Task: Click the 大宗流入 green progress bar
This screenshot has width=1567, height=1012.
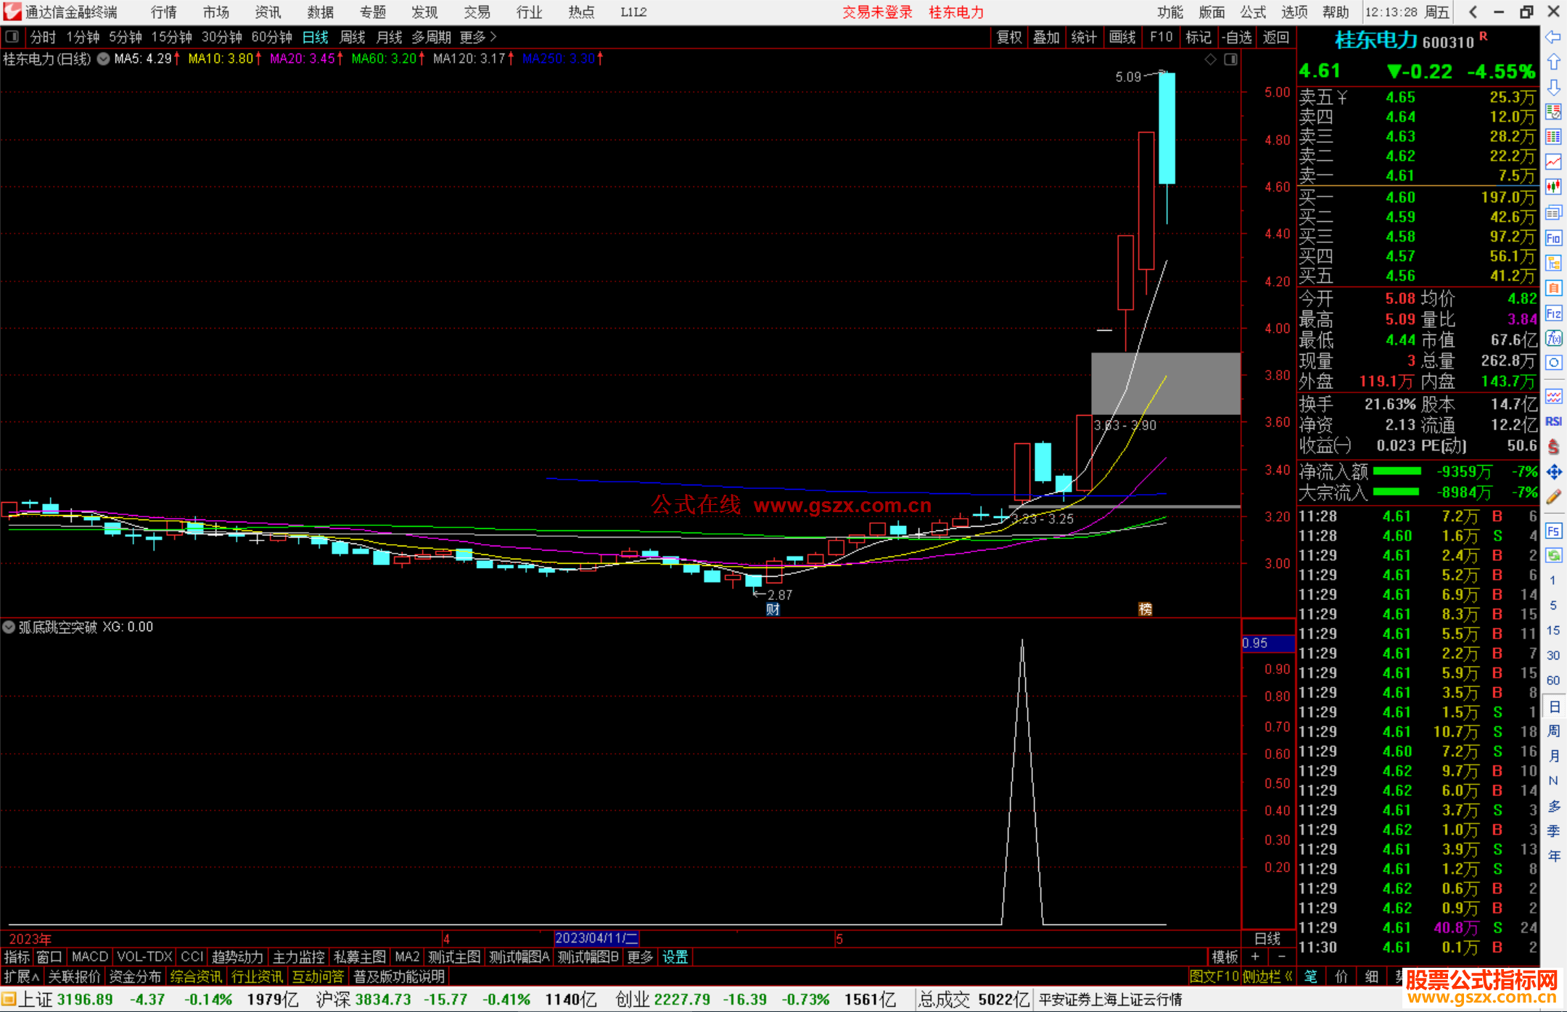Action: [x=1397, y=492]
